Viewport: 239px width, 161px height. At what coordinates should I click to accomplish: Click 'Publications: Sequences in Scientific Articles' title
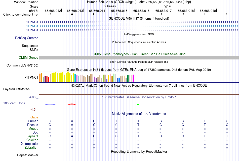(139, 42)
